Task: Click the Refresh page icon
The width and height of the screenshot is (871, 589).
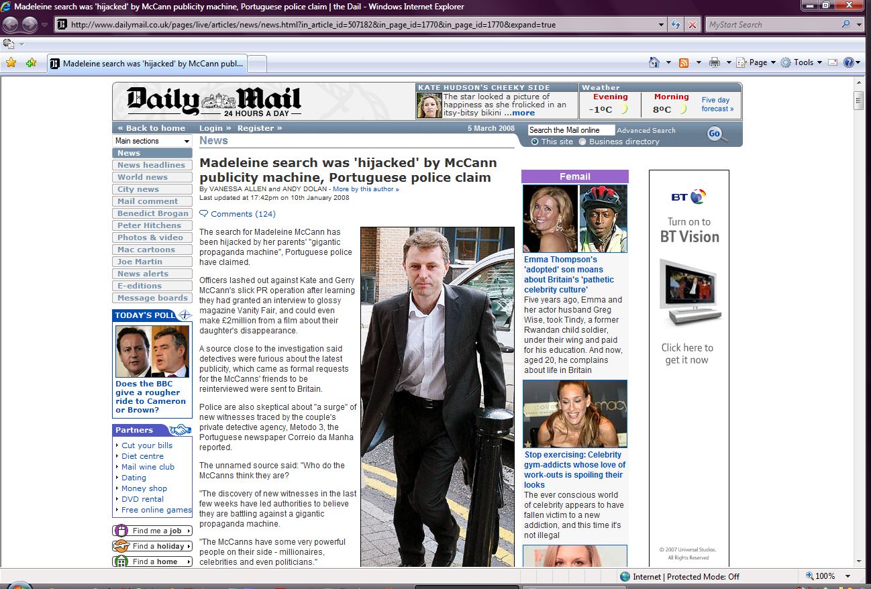Action: tap(676, 25)
